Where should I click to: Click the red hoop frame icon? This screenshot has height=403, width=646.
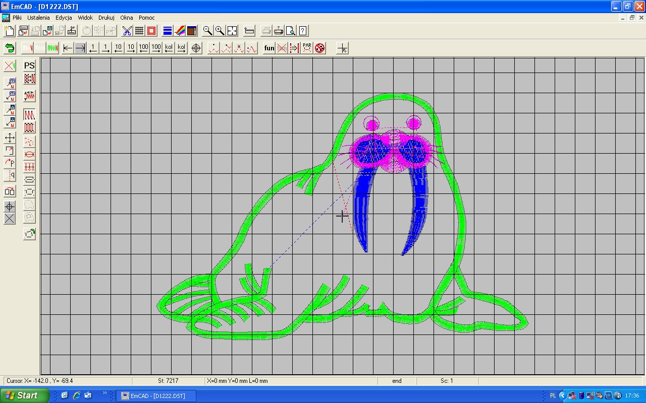151,31
